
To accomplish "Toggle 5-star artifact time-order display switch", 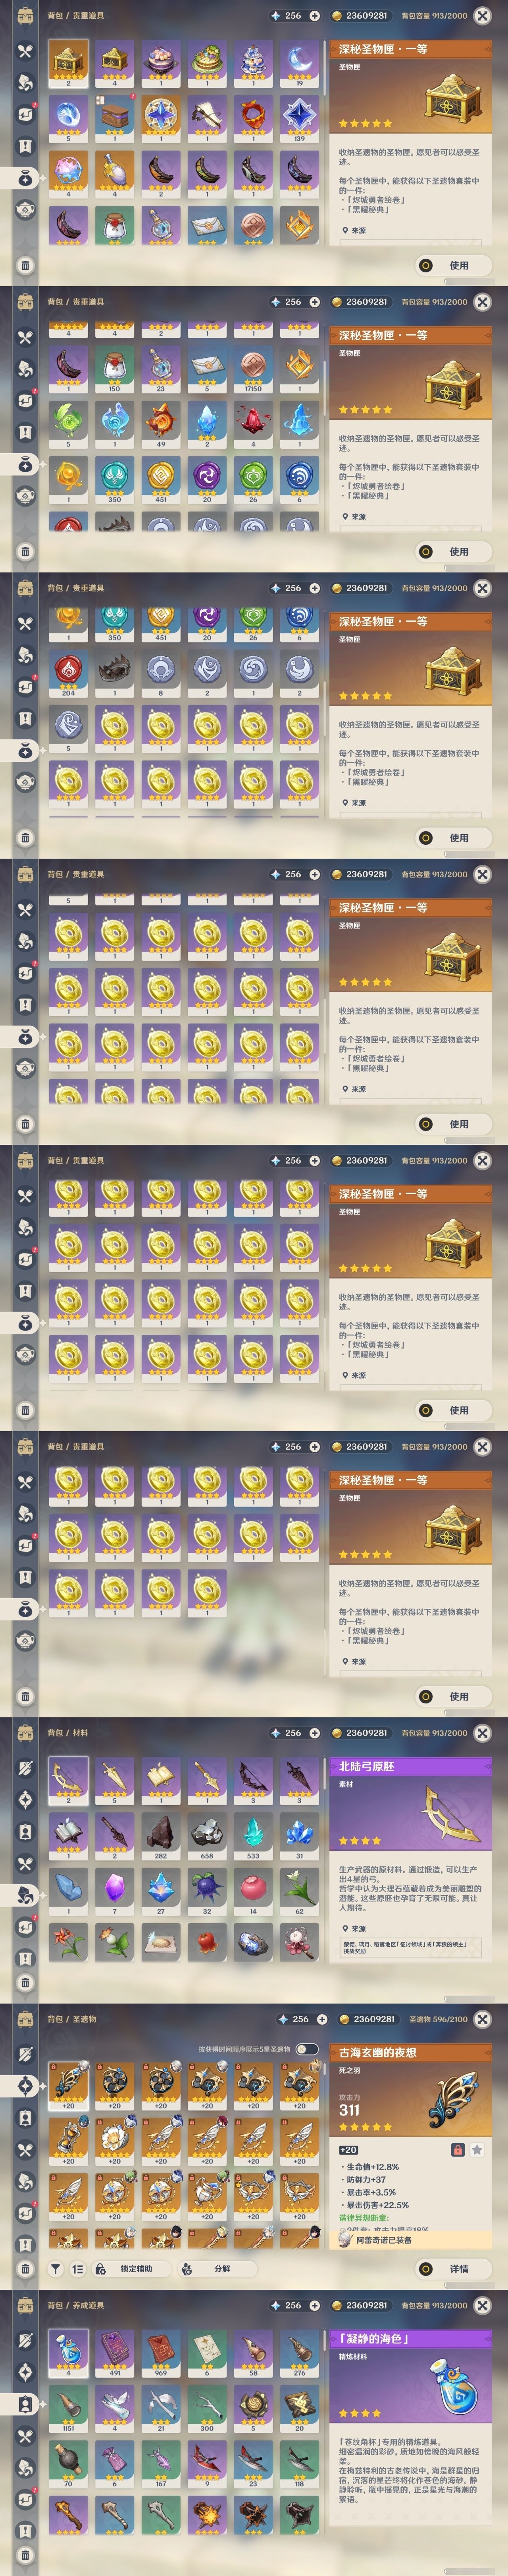I will [x=306, y=2049].
